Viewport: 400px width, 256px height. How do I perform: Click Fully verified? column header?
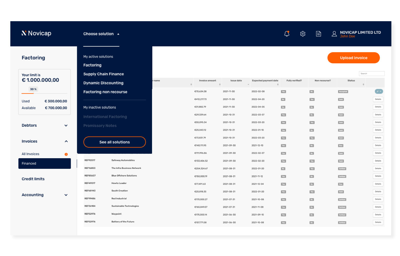(294, 81)
